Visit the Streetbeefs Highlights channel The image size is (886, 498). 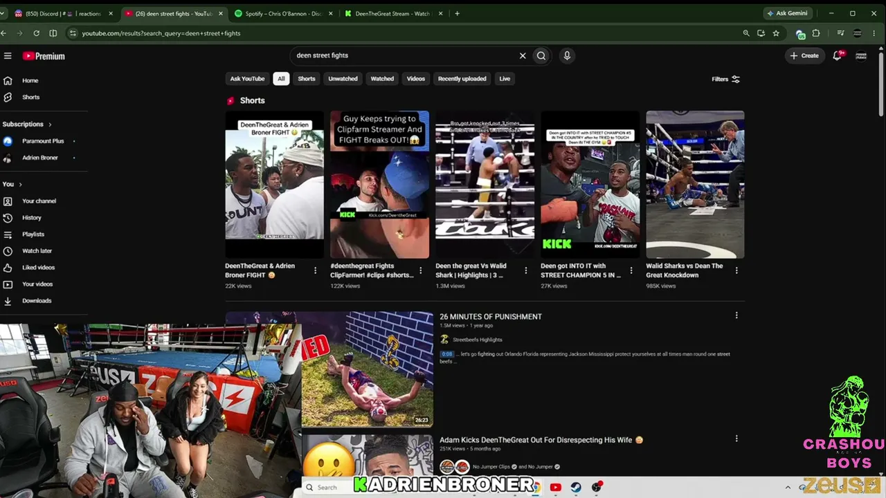pos(478,340)
